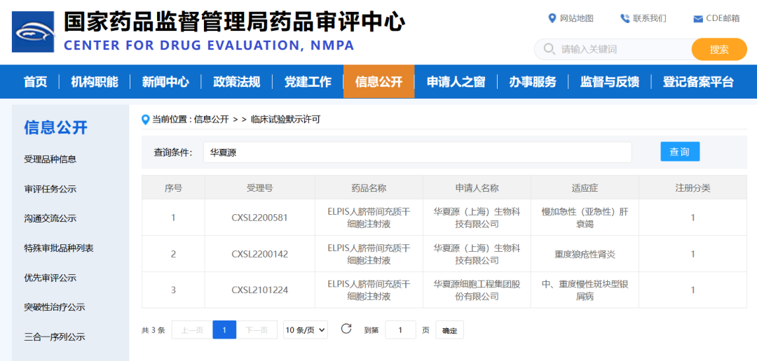Click the 中、重度慢性斑块型银屑病 indication cell

pyautogui.click(x=585, y=290)
